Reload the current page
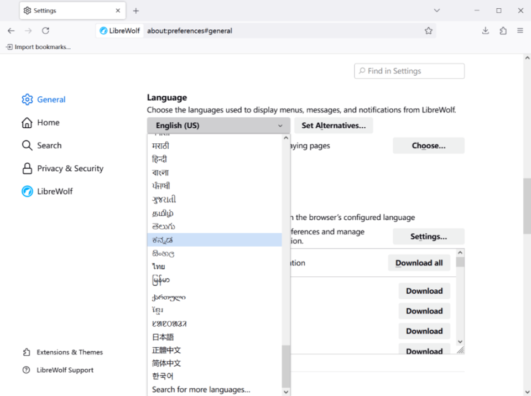Screen dimensions: 531x396 coord(45,31)
